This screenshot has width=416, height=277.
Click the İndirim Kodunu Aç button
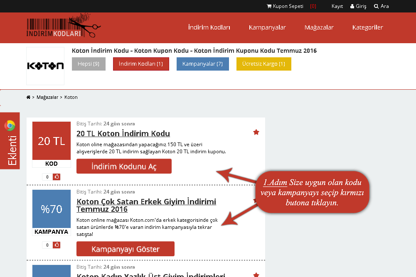click(x=124, y=166)
